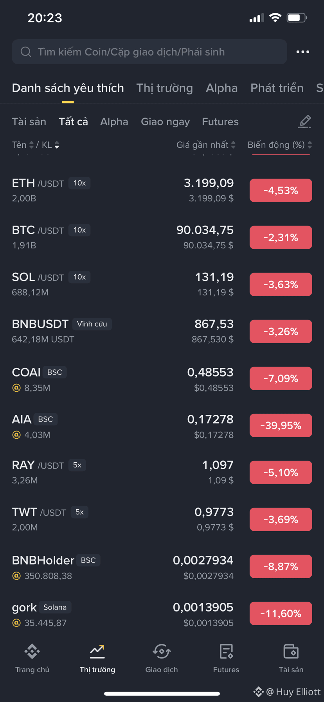Tap Alpha coin icon beside COAI volume
Viewport: 324px width, 702px height.
[x=16, y=388]
